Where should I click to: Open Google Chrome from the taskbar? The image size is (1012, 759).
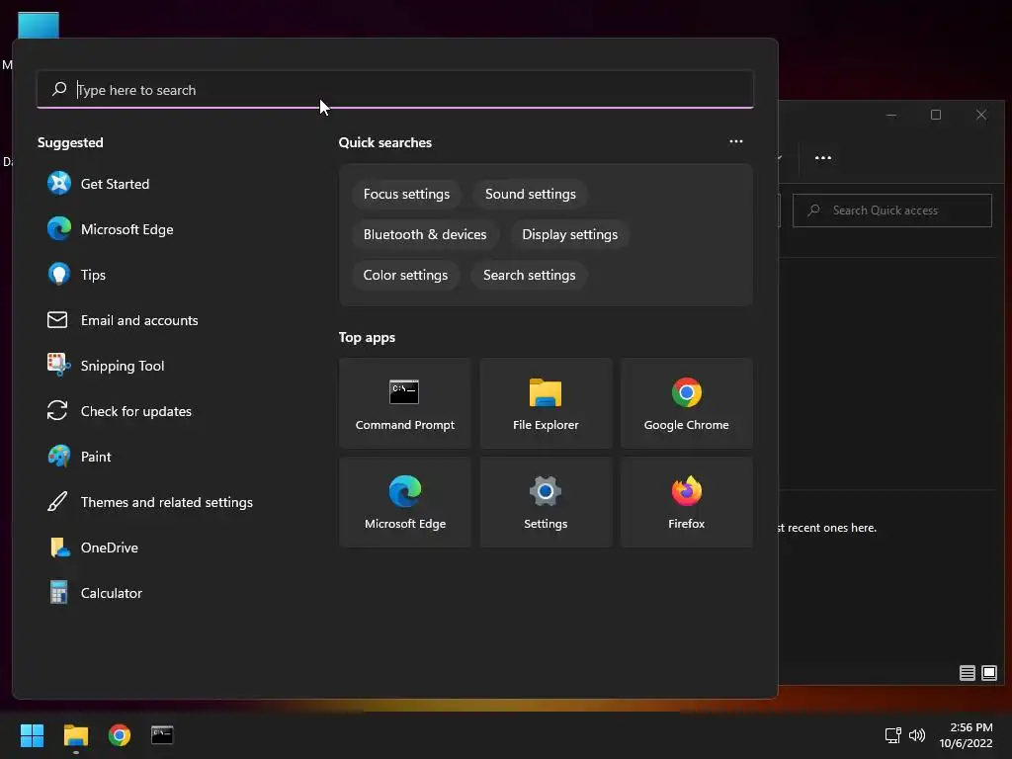120,735
